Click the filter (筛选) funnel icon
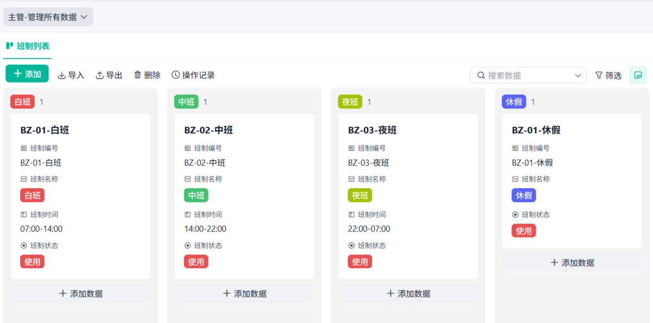 [599, 75]
